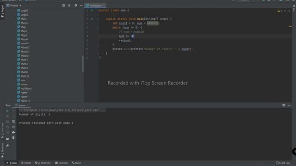Fold the while loop block

(98, 28)
